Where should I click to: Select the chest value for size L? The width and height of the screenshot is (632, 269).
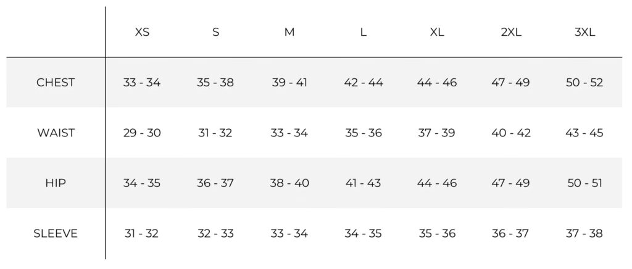pyautogui.click(x=364, y=83)
